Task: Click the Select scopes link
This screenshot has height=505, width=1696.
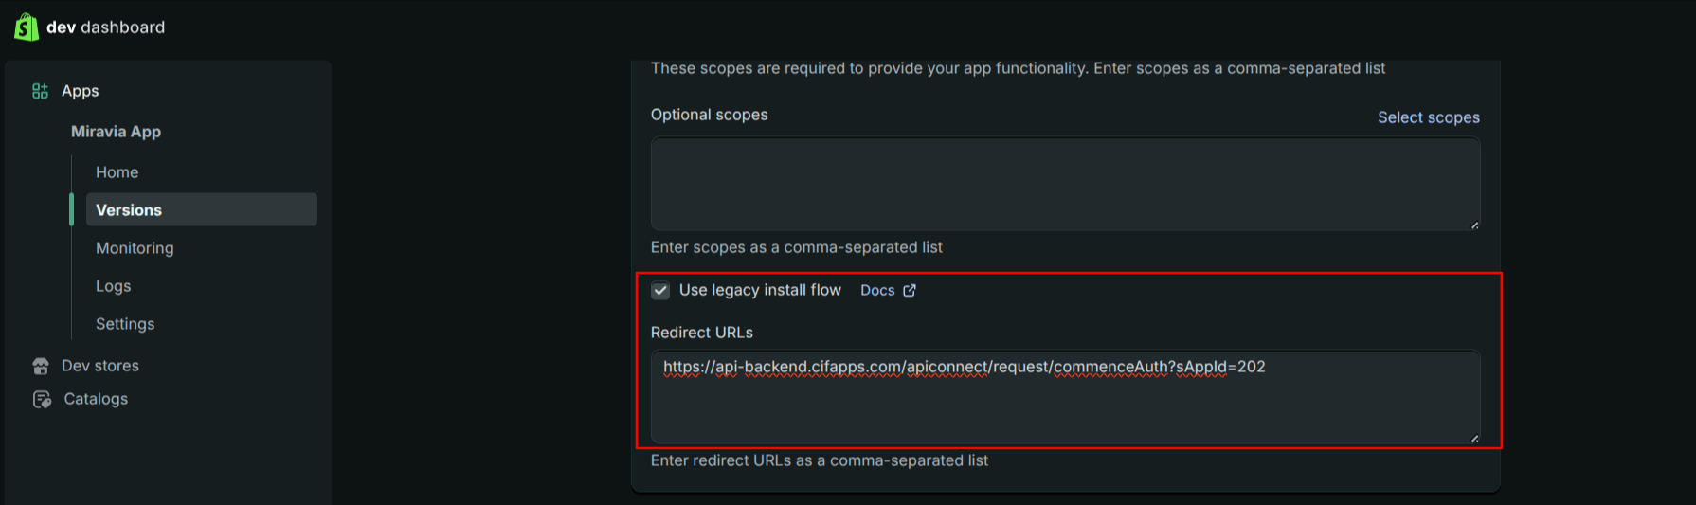Action: point(1428,117)
